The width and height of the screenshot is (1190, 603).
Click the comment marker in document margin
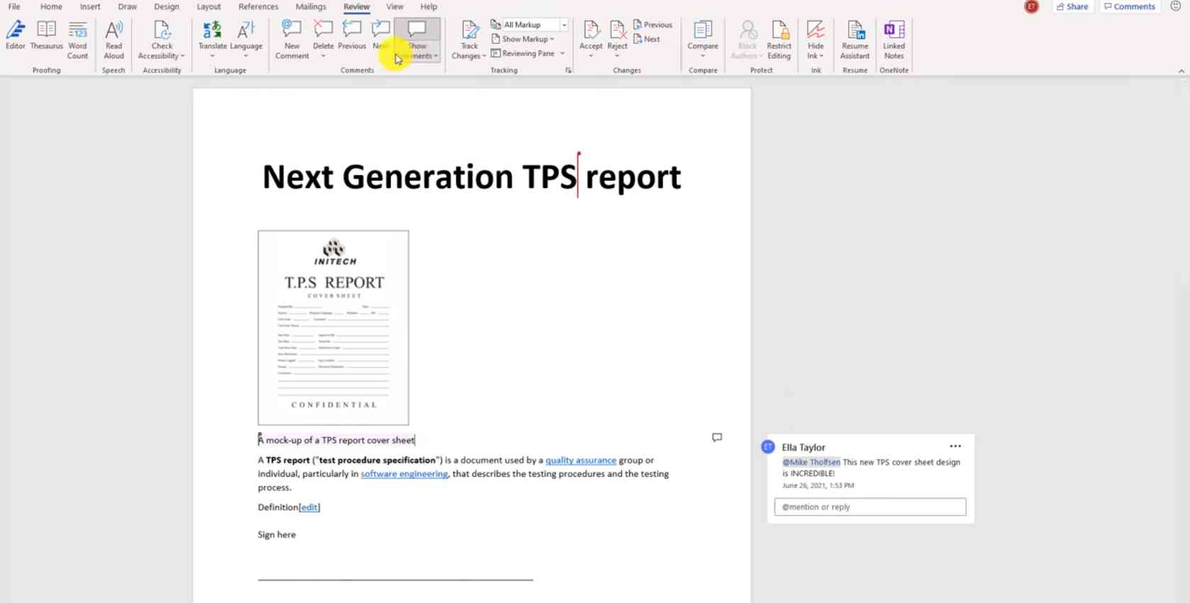(717, 438)
